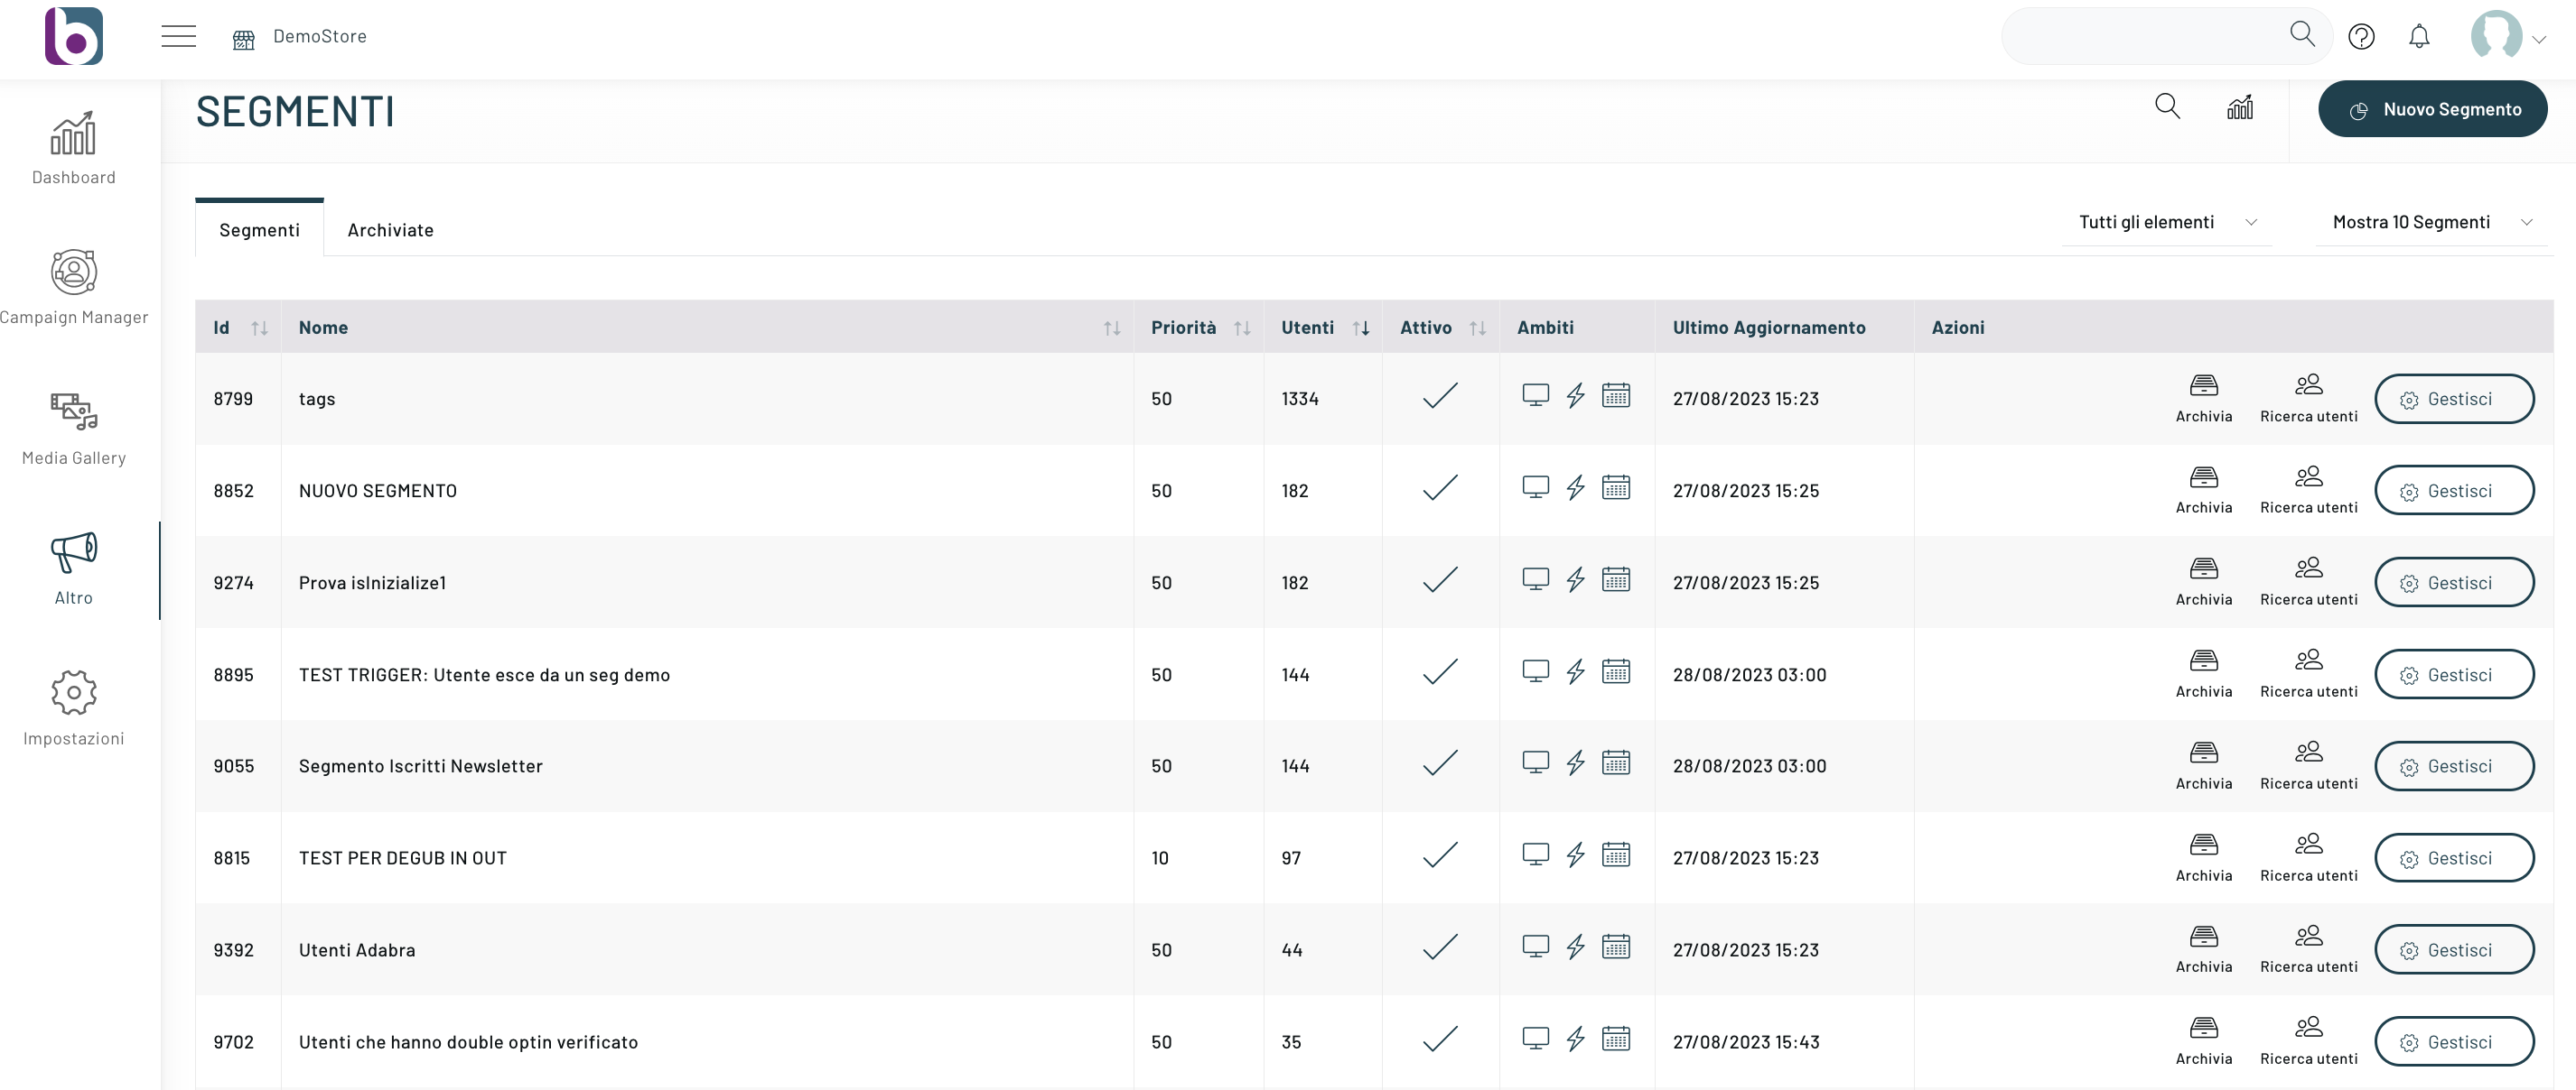This screenshot has height=1090, width=2576.
Task: Click users count 1334
Action: tap(1299, 399)
